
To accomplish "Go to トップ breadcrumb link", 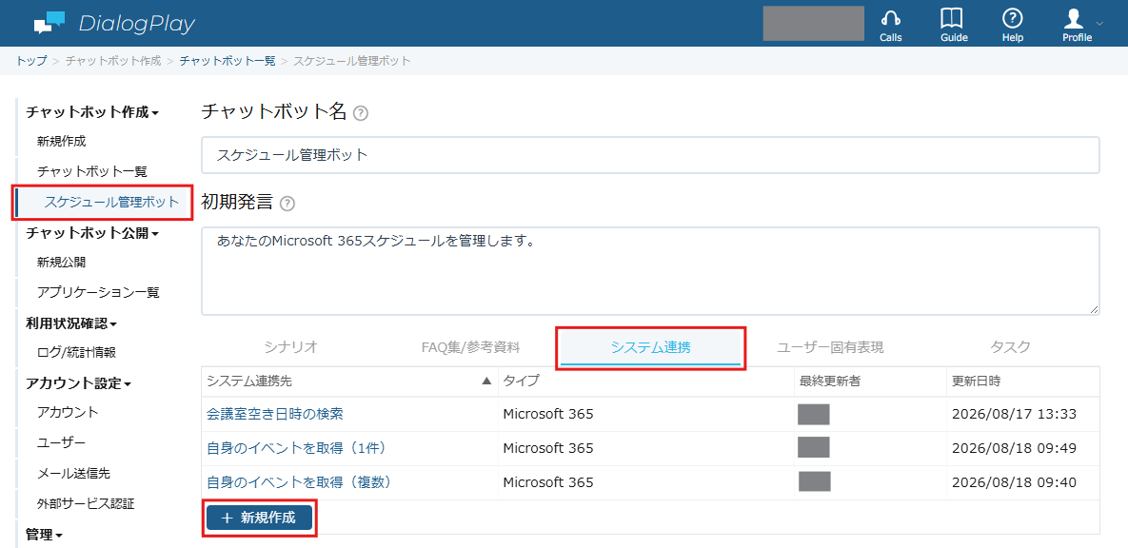I will 30,60.
